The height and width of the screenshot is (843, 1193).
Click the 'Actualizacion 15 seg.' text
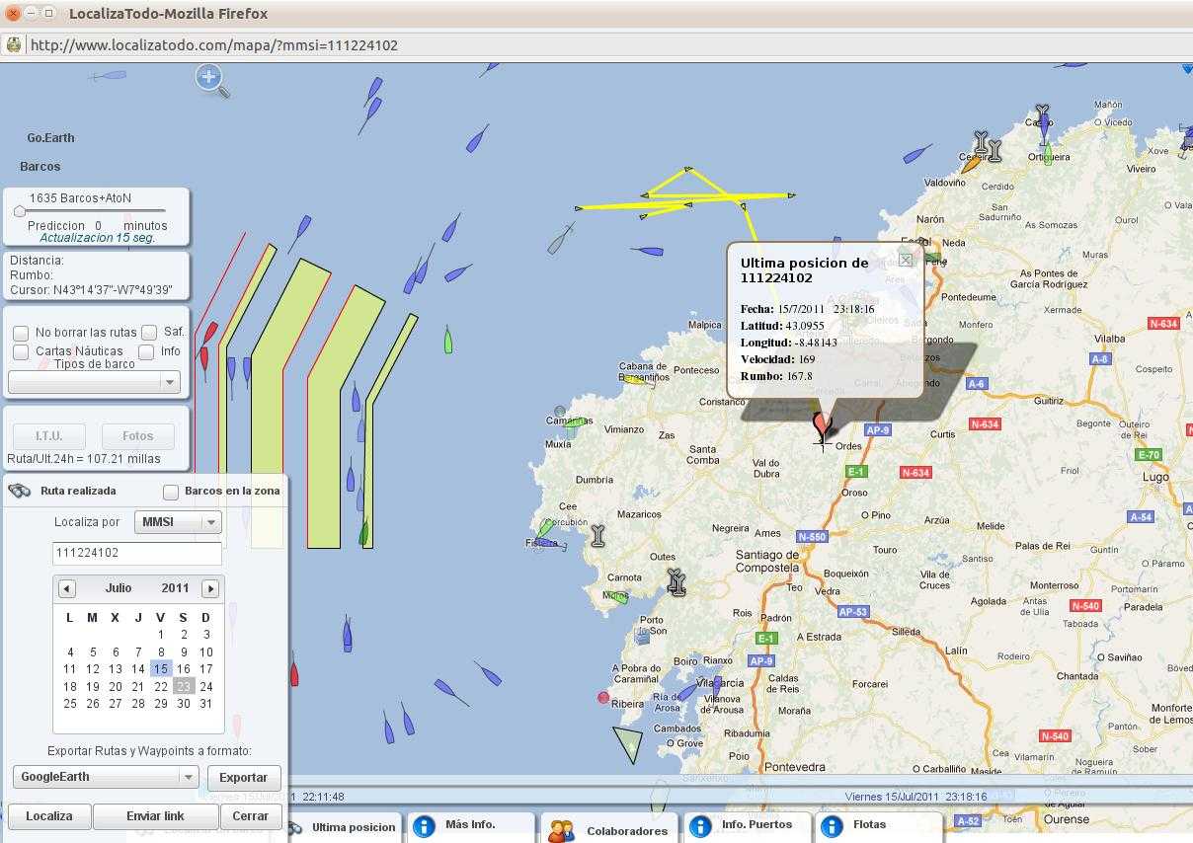coord(97,238)
